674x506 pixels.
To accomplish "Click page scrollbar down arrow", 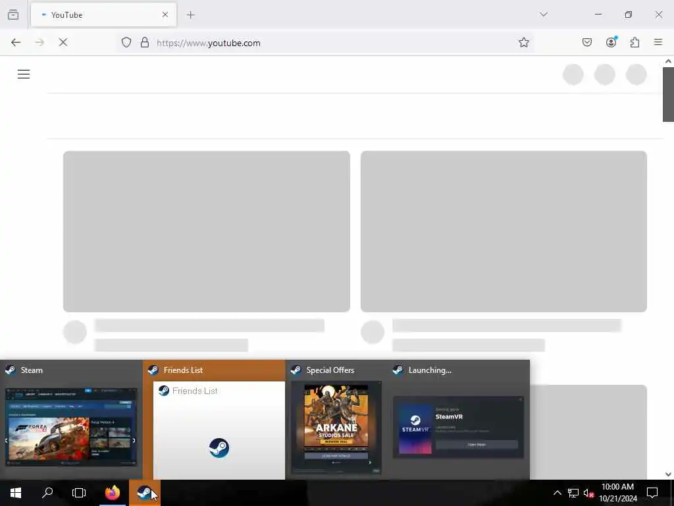I will [x=669, y=474].
